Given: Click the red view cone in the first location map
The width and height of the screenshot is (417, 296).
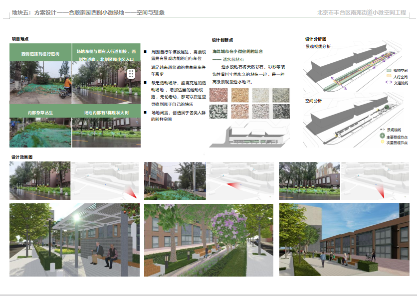Looking at the screenshot, I should click(x=131, y=192).
